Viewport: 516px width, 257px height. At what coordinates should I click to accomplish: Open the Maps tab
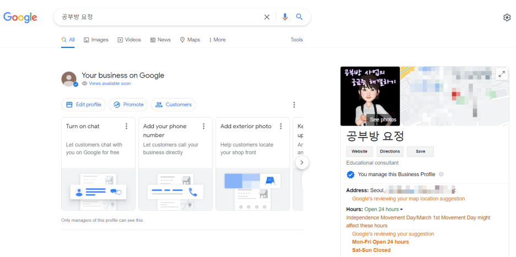coord(190,40)
